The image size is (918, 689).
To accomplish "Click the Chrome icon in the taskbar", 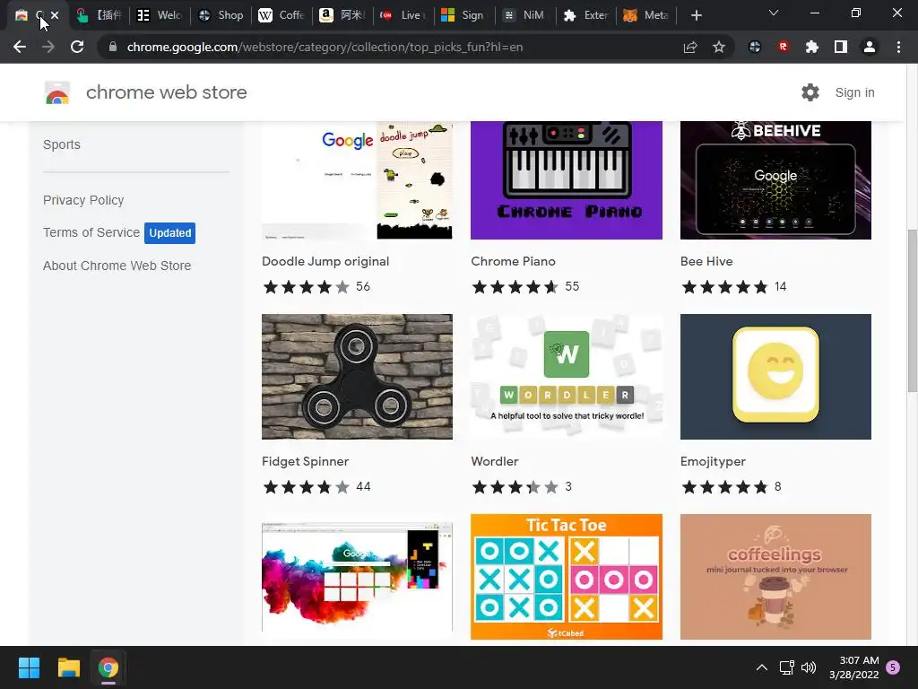I will (x=108, y=667).
